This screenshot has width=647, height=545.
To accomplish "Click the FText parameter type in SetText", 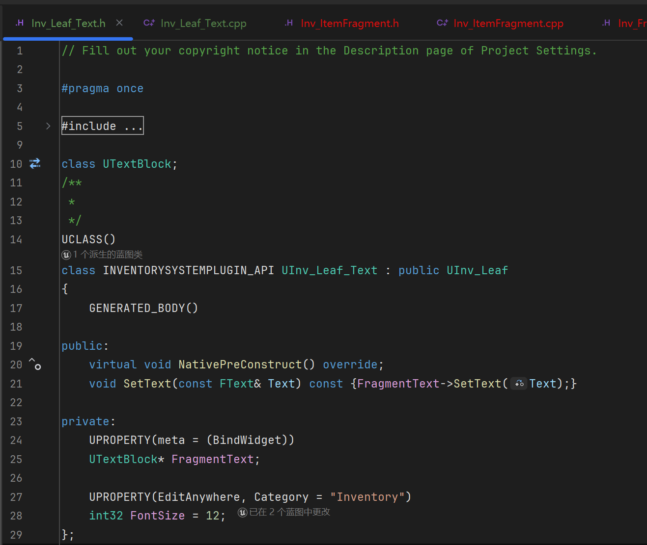I will coord(236,384).
